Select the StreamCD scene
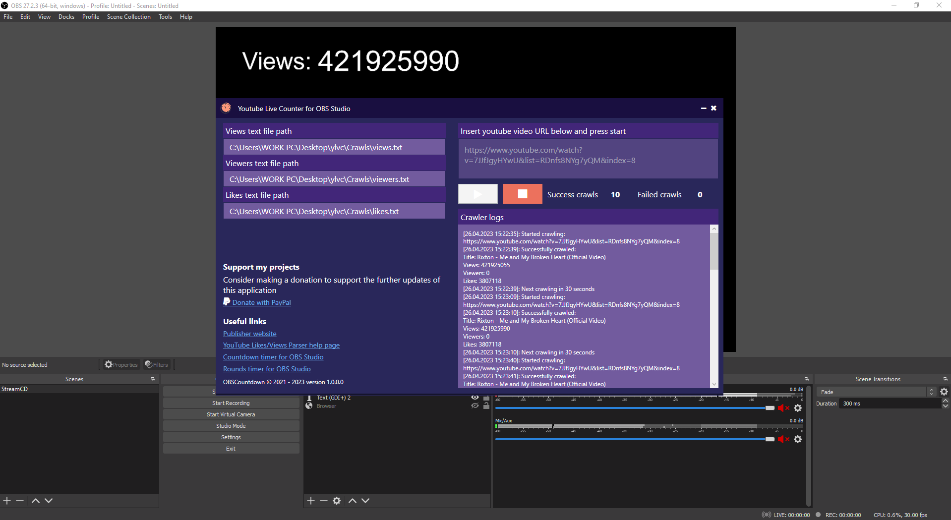This screenshot has height=520, width=951. coord(79,389)
